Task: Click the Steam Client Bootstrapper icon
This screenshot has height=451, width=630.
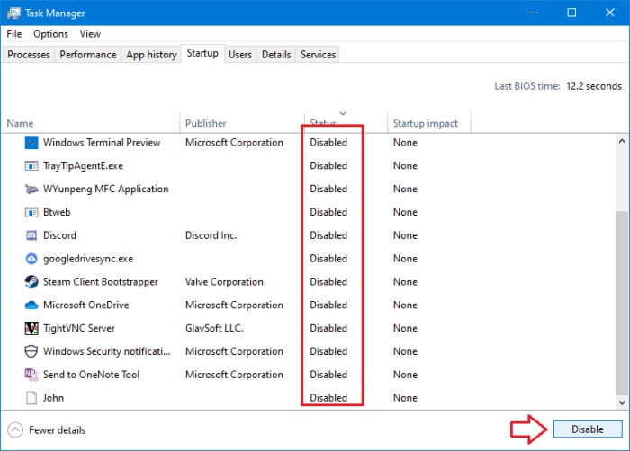Action: pos(31,282)
